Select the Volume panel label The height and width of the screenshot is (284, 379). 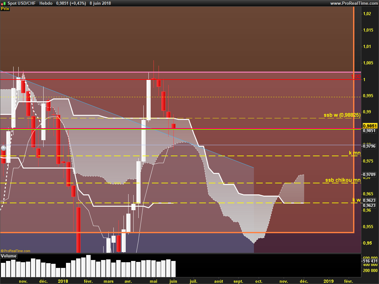(x=9, y=256)
